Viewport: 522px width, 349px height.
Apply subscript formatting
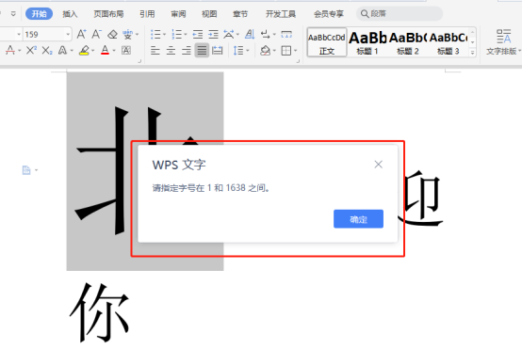[47, 51]
